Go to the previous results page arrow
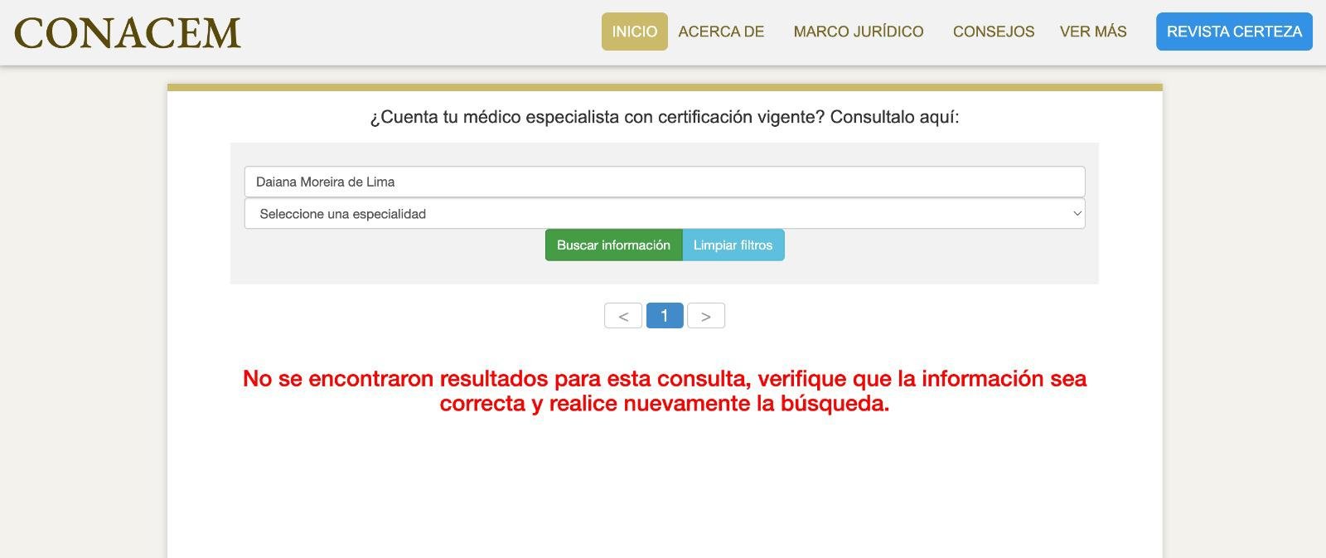Viewport: 1326px width, 558px height. coord(623,316)
